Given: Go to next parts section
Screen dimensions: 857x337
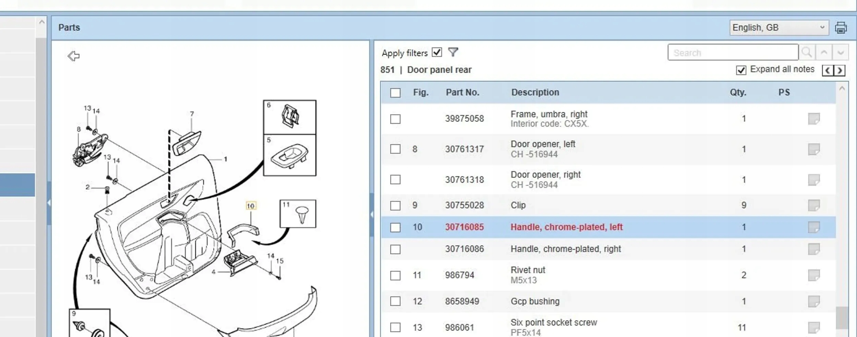Looking at the screenshot, I should pos(840,70).
